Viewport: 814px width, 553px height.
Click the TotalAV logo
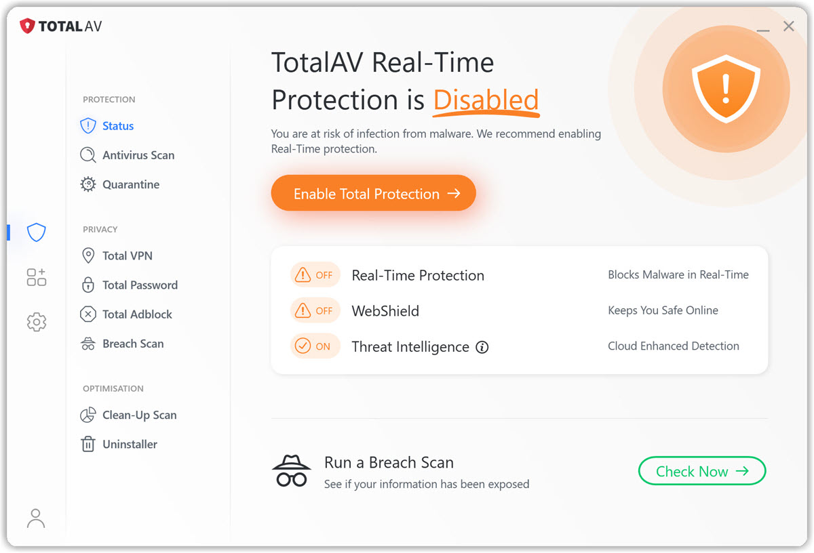click(x=61, y=26)
